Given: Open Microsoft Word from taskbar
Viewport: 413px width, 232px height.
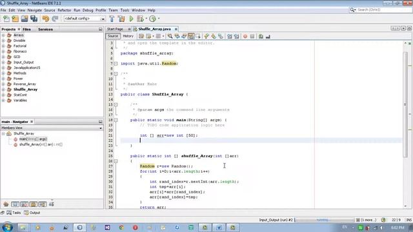Looking at the screenshot, I should pyautogui.click(x=219, y=227).
